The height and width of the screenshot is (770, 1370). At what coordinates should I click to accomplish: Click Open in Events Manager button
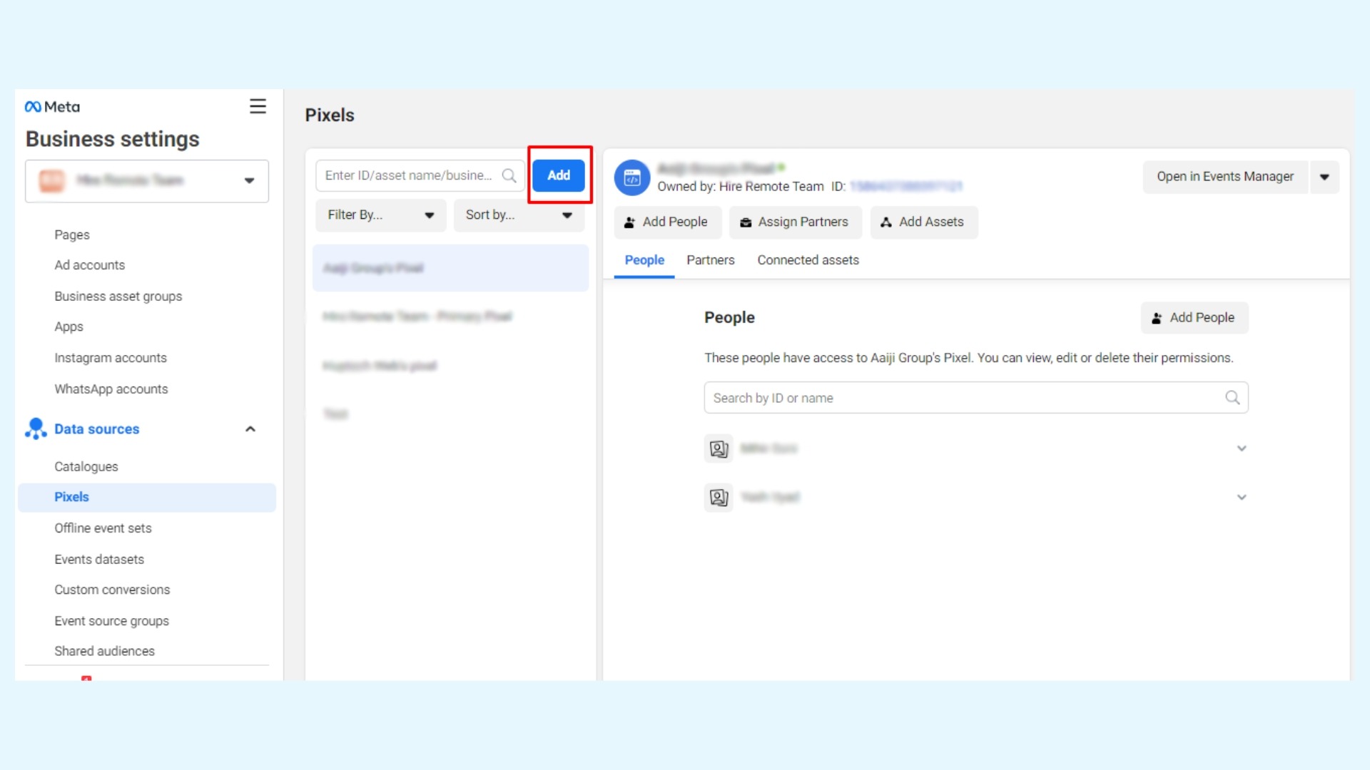pyautogui.click(x=1223, y=177)
